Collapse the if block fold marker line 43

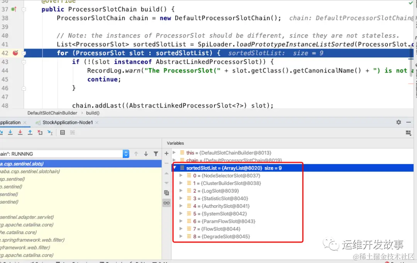pyautogui.click(x=24, y=62)
